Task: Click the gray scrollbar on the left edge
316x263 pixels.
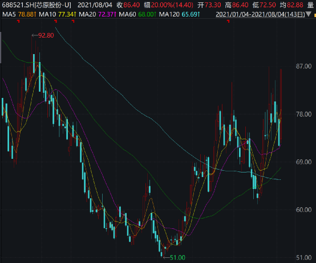Action: tap(1, 48)
